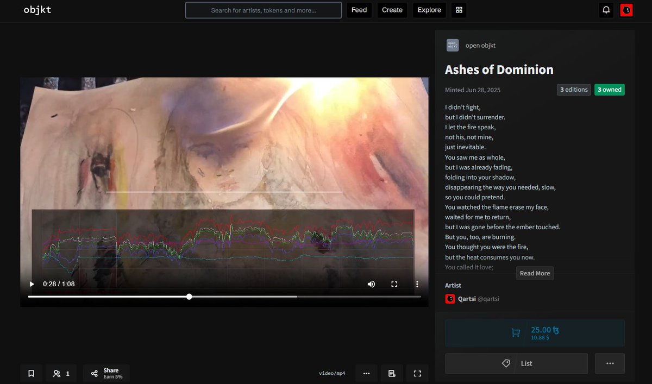
Task: Focus the search for artists and tokens field
Action: pos(264,10)
